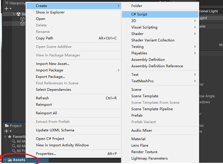Choose Select Dependencies menu item

click(x=74, y=90)
